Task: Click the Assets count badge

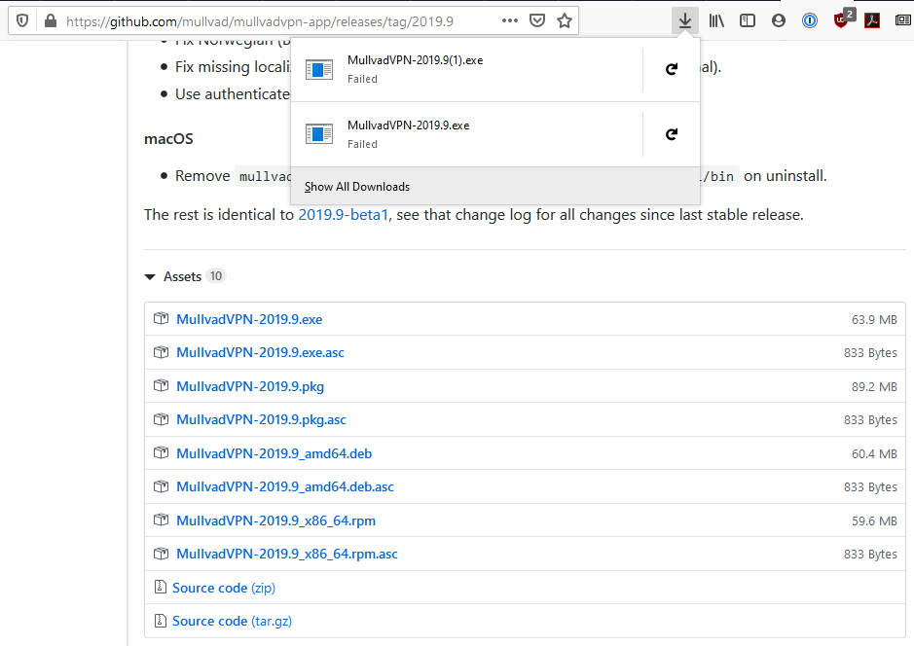Action: pyautogui.click(x=215, y=276)
